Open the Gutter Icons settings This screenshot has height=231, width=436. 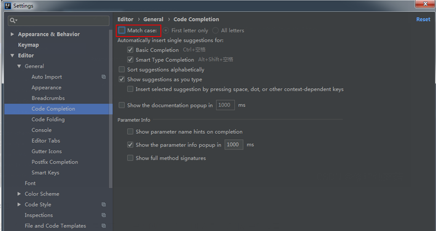[x=47, y=151]
